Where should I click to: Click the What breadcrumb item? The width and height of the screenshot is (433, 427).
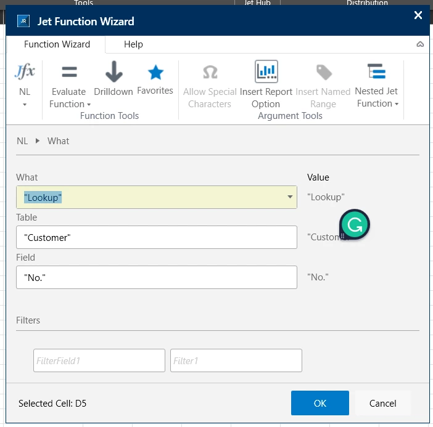tap(58, 141)
